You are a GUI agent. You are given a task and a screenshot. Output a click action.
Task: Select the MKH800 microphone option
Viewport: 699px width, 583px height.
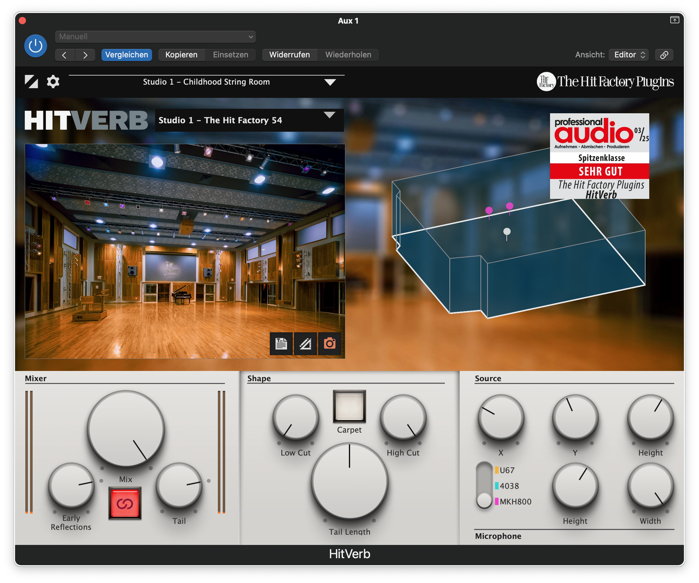(515, 501)
